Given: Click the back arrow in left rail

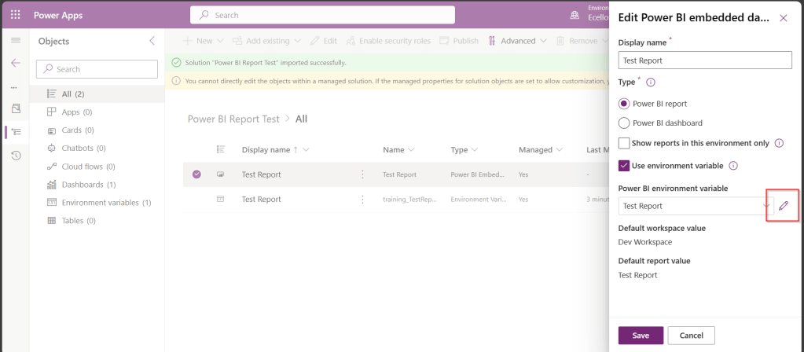Looking at the screenshot, I should coord(15,63).
